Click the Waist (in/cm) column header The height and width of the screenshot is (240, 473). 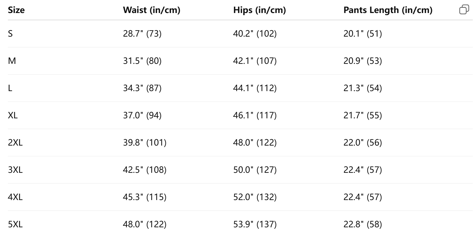pyautogui.click(x=152, y=10)
